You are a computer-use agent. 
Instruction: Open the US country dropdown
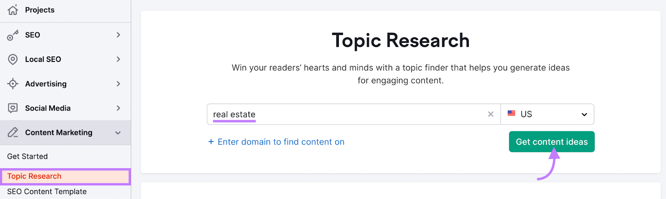click(x=547, y=114)
